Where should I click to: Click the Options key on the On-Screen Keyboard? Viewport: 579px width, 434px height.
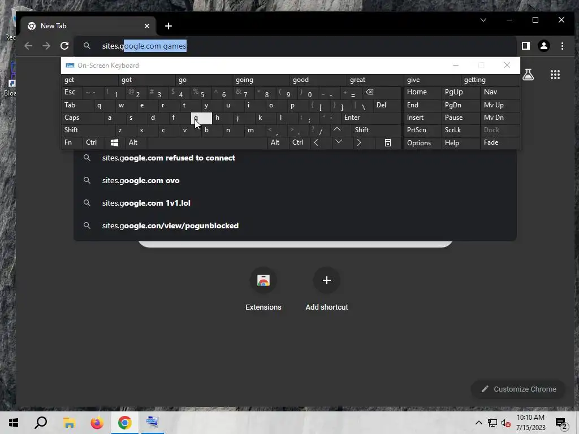[422, 143]
